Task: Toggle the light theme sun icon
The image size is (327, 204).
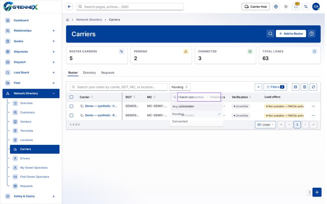Action: (x=286, y=7)
